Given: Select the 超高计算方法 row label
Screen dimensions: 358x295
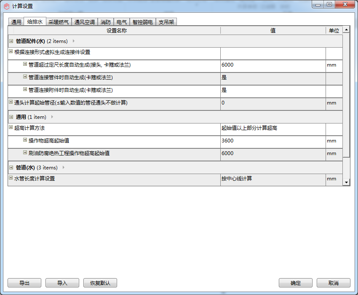Looking at the screenshot, I should coord(29,128).
